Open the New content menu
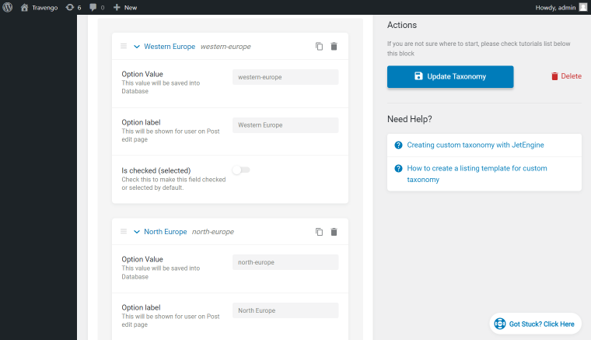The image size is (591, 340). [x=125, y=8]
